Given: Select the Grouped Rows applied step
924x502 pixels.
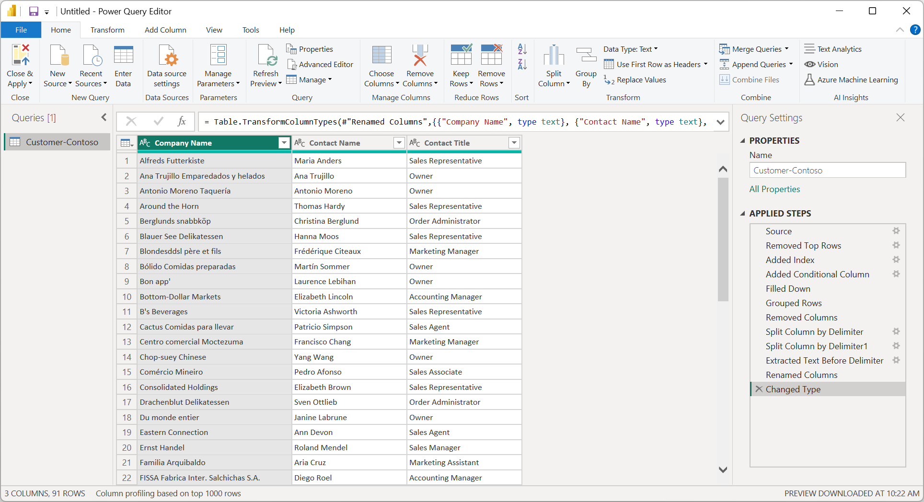Looking at the screenshot, I should click(794, 303).
